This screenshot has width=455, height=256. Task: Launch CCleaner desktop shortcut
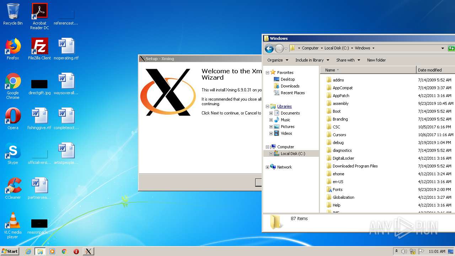click(13, 188)
